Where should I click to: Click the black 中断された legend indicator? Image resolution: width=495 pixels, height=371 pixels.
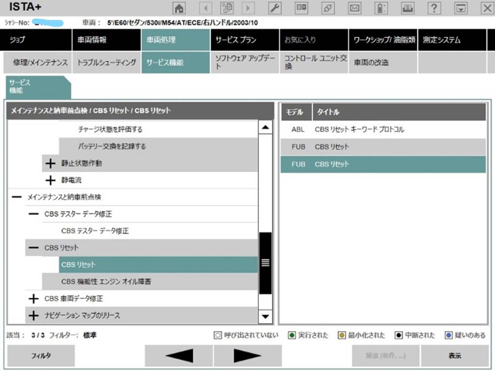point(398,336)
